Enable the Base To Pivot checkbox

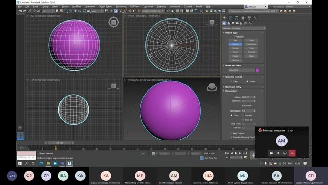tap(231, 133)
